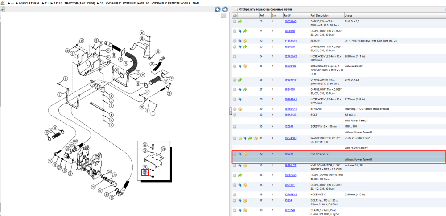Click the blue arrow icon for Ref 31
This screenshot has height=216, width=446.
click(245, 138)
